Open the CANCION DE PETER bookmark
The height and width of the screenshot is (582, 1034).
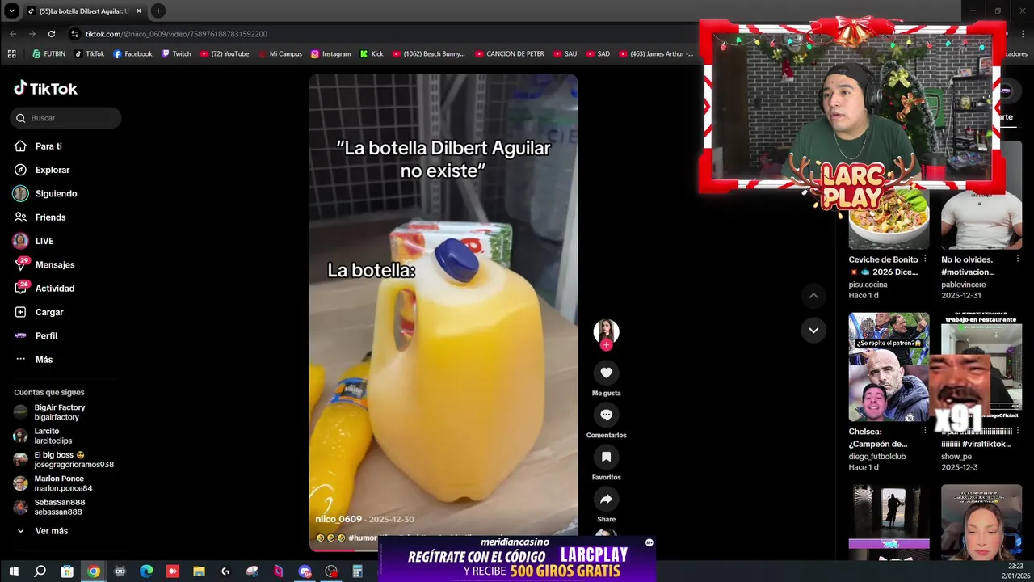tap(510, 54)
